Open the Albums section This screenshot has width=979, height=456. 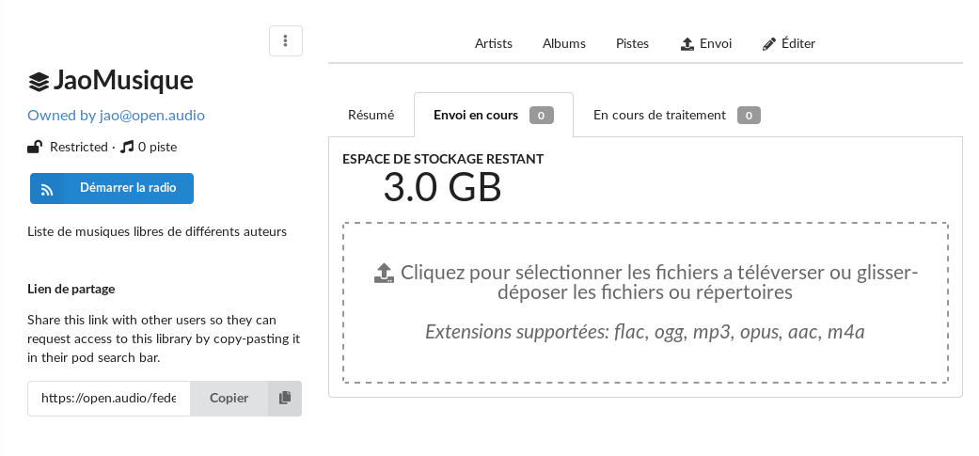[x=564, y=43]
